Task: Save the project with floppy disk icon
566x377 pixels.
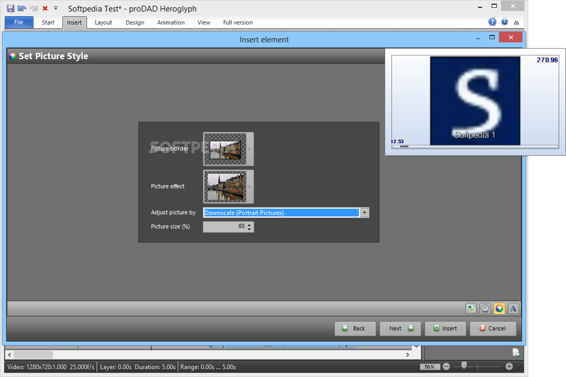Action: (x=10, y=8)
